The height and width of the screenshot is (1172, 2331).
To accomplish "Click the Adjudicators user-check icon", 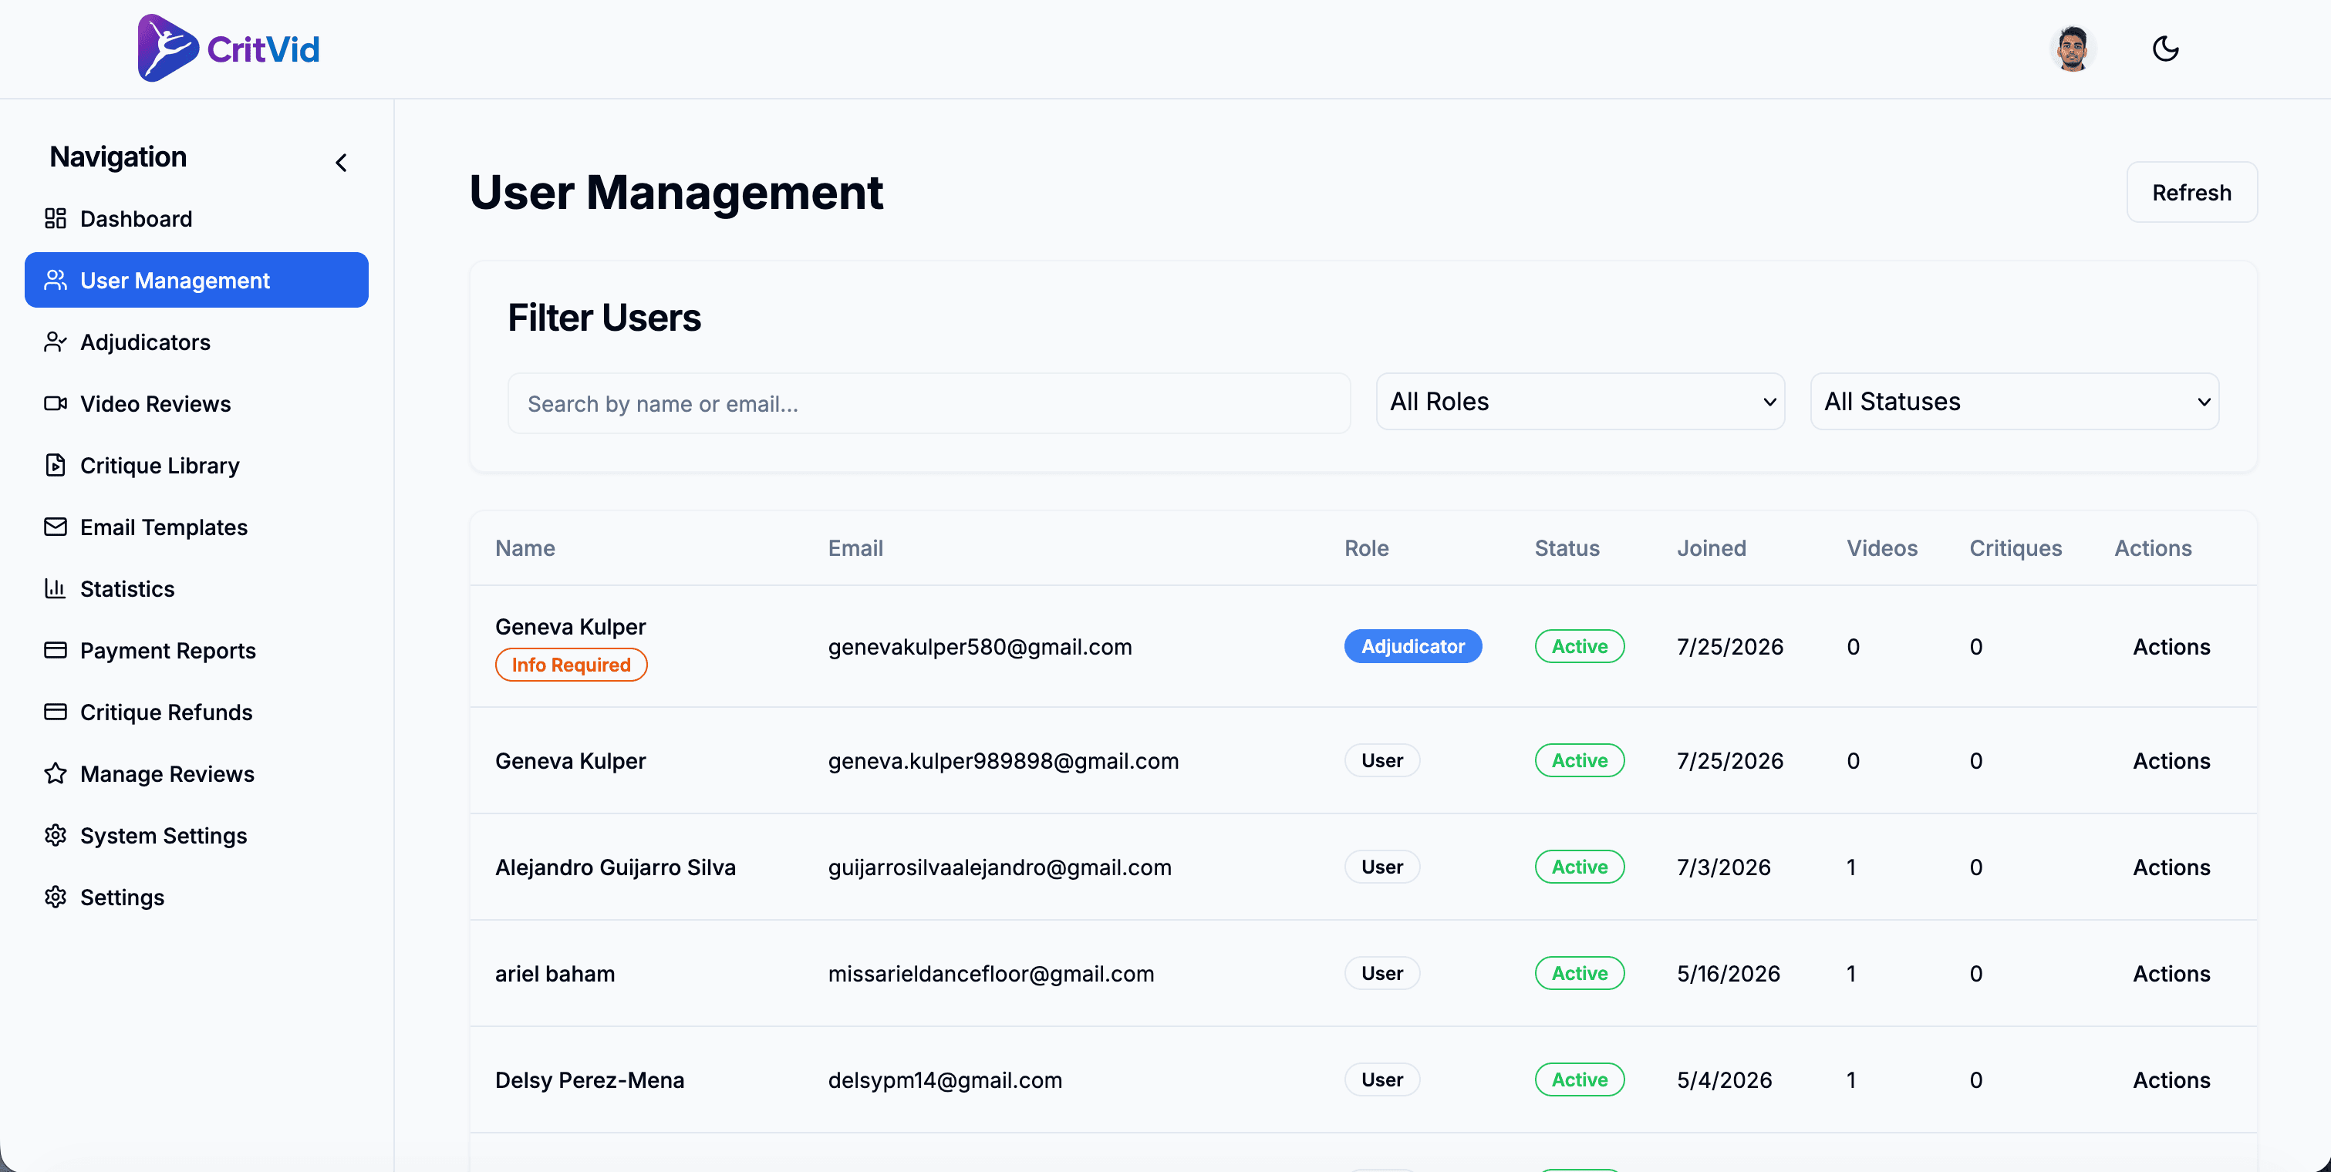I will 56,342.
